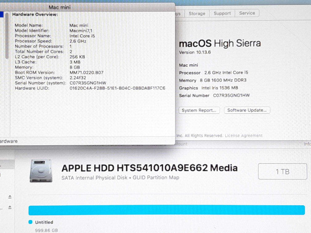Screen dimensions: 311x233
Task: Click the APPLE HDD HTS541010A9E662 Media title
Action: (150, 168)
